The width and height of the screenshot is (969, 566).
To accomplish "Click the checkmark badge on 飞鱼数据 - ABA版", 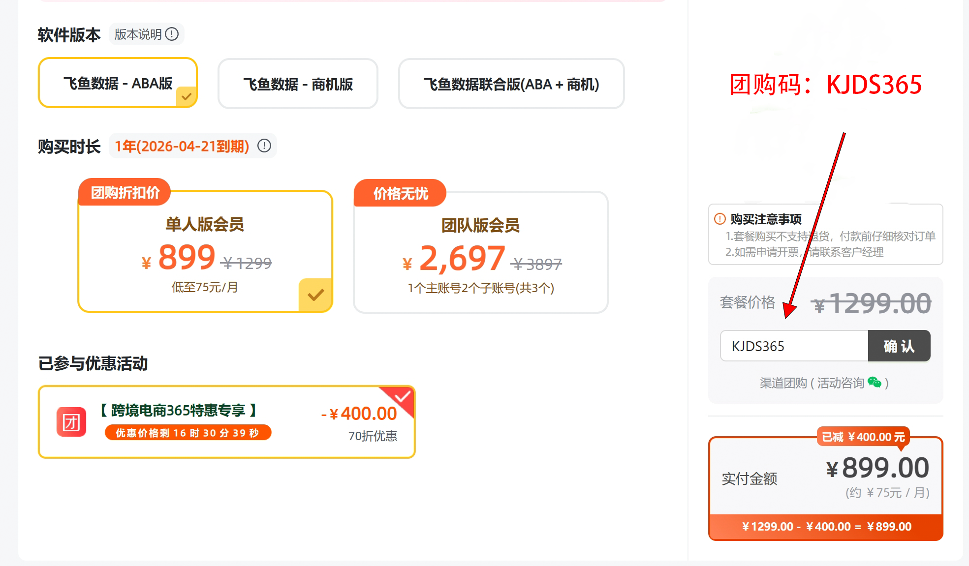I will (x=187, y=97).
